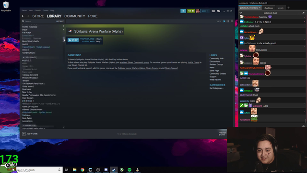Open the Related Groups link
307x173 pixels.
[x=216, y=64]
